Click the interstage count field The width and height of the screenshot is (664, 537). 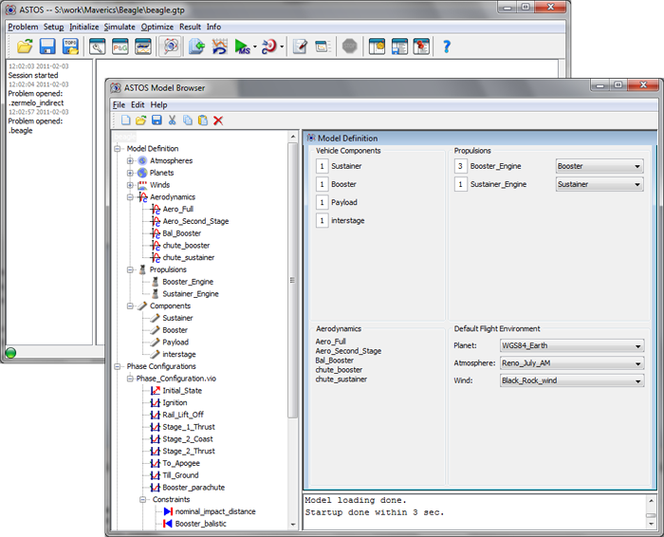point(322,221)
